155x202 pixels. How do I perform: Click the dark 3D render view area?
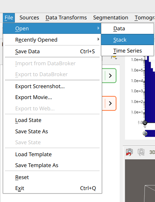pos(140,180)
